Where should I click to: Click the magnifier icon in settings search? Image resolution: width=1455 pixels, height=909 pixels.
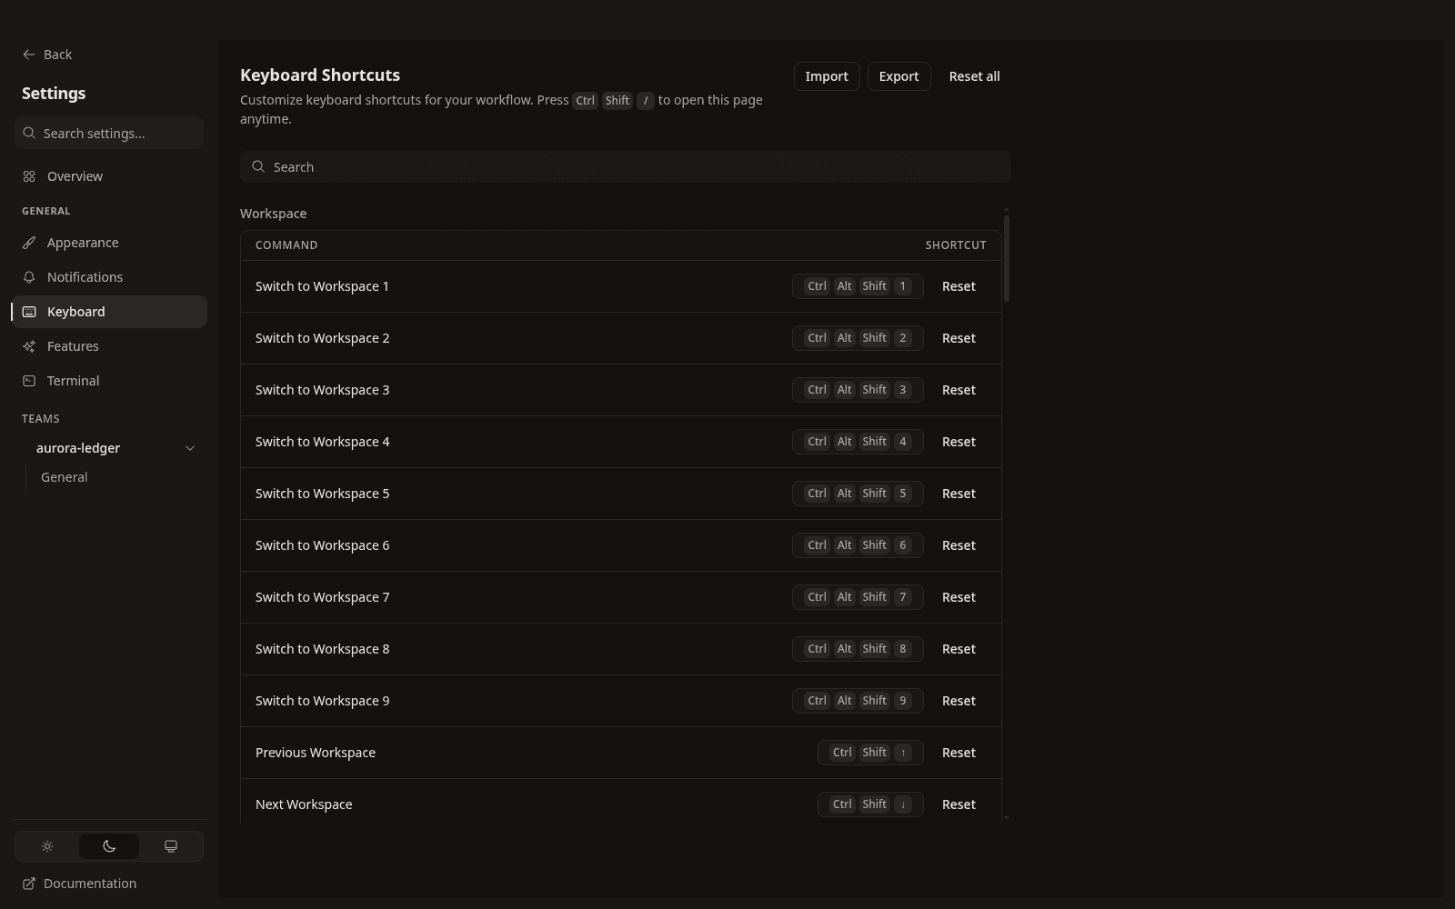pos(30,133)
